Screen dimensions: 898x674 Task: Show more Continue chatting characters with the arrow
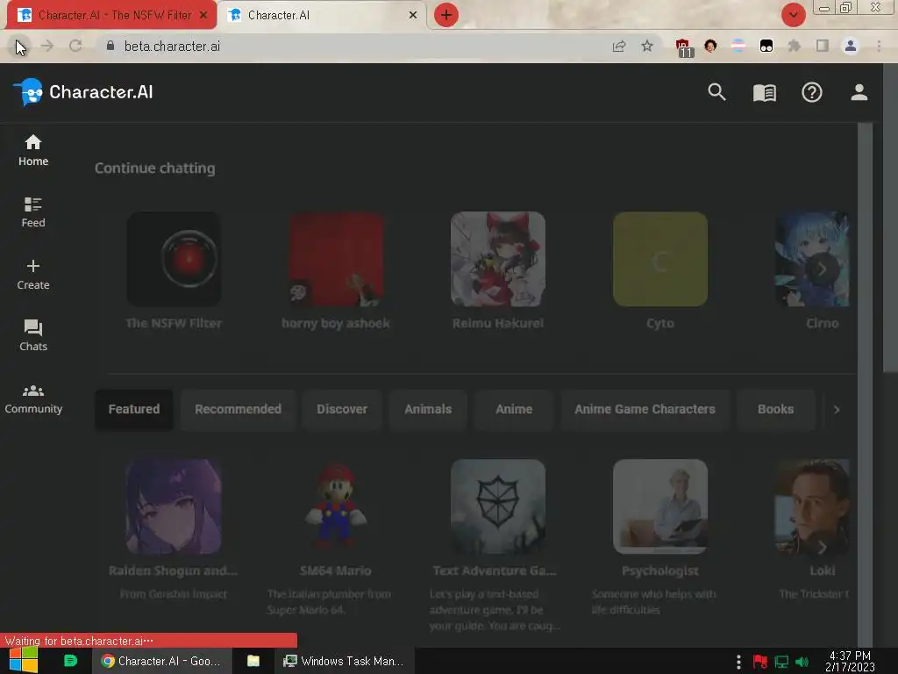point(822,269)
